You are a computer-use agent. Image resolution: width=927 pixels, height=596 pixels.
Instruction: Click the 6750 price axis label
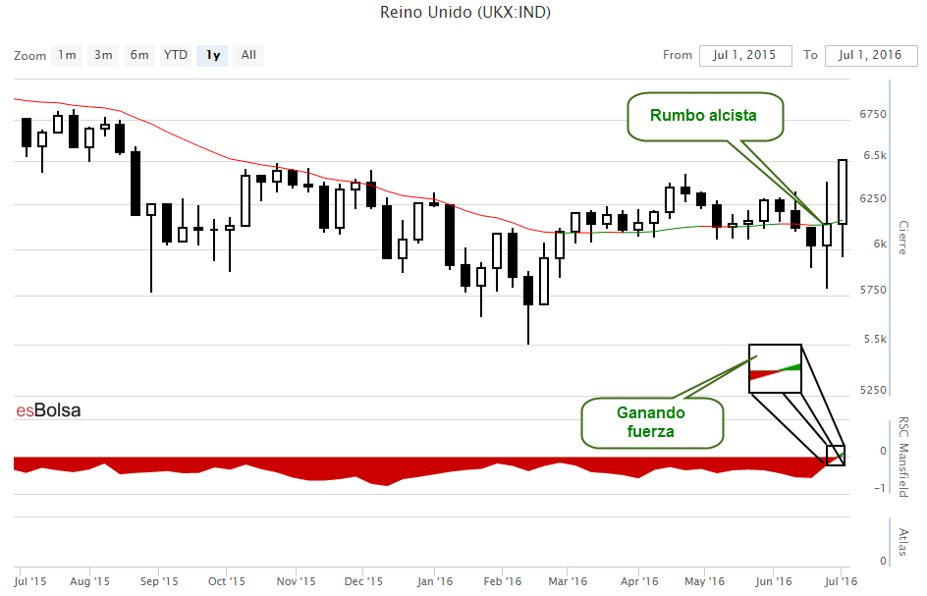[x=873, y=114]
